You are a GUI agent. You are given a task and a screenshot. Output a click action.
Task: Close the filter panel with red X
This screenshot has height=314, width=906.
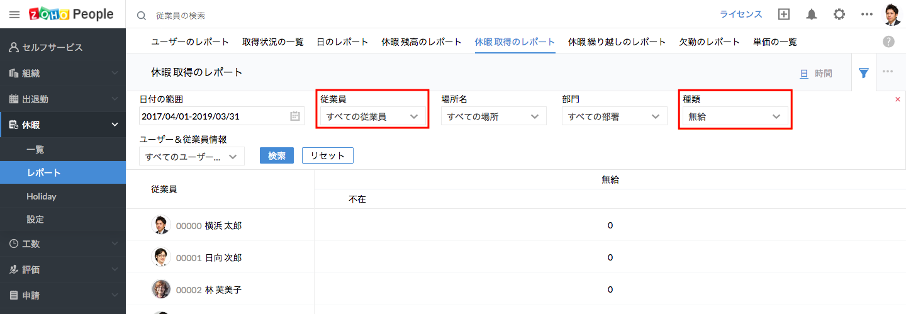click(x=897, y=99)
